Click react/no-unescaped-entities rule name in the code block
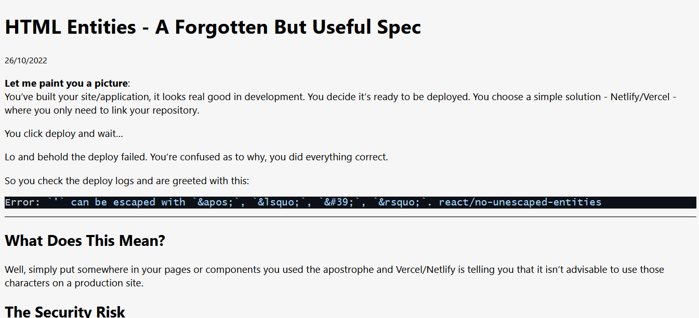Image resolution: width=699 pixels, height=318 pixels. (520, 202)
